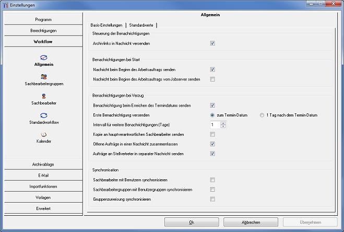344x232 pixels.
Task: Increase the Intervall days with up arrow
Action: [x=223, y=123]
